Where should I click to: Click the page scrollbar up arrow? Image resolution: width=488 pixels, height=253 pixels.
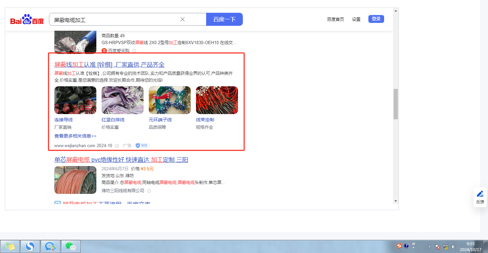coord(396,11)
